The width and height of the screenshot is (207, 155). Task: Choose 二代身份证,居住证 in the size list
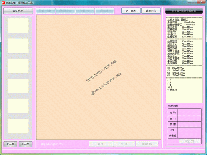[x=178, y=20]
